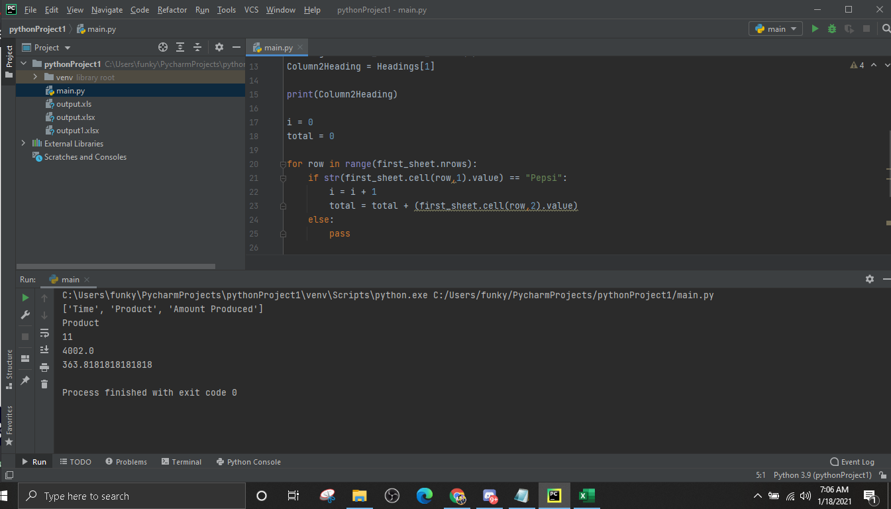Toggle the tool window bars icon in bottom corner
The width and height of the screenshot is (891, 509).
tap(9, 475)
